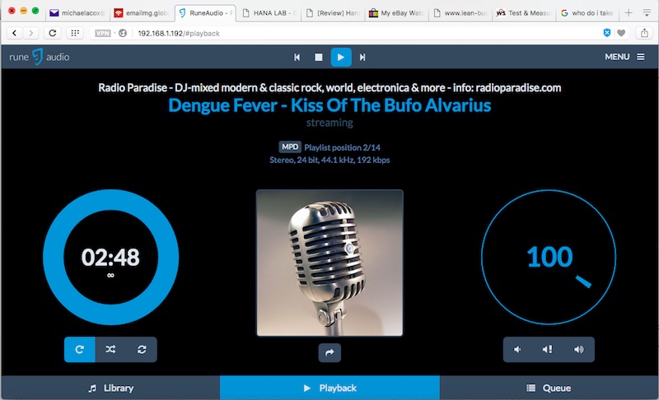Open the tab list menu icon
Screen dimensions: 659x400
click(647, 13)
